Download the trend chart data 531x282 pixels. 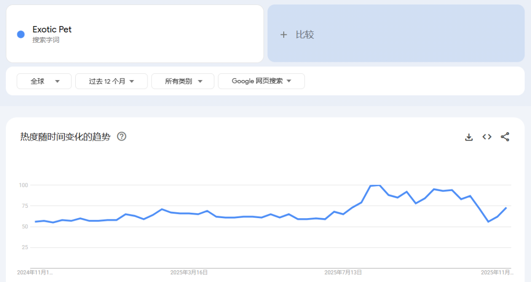click(x=469, y=137)
